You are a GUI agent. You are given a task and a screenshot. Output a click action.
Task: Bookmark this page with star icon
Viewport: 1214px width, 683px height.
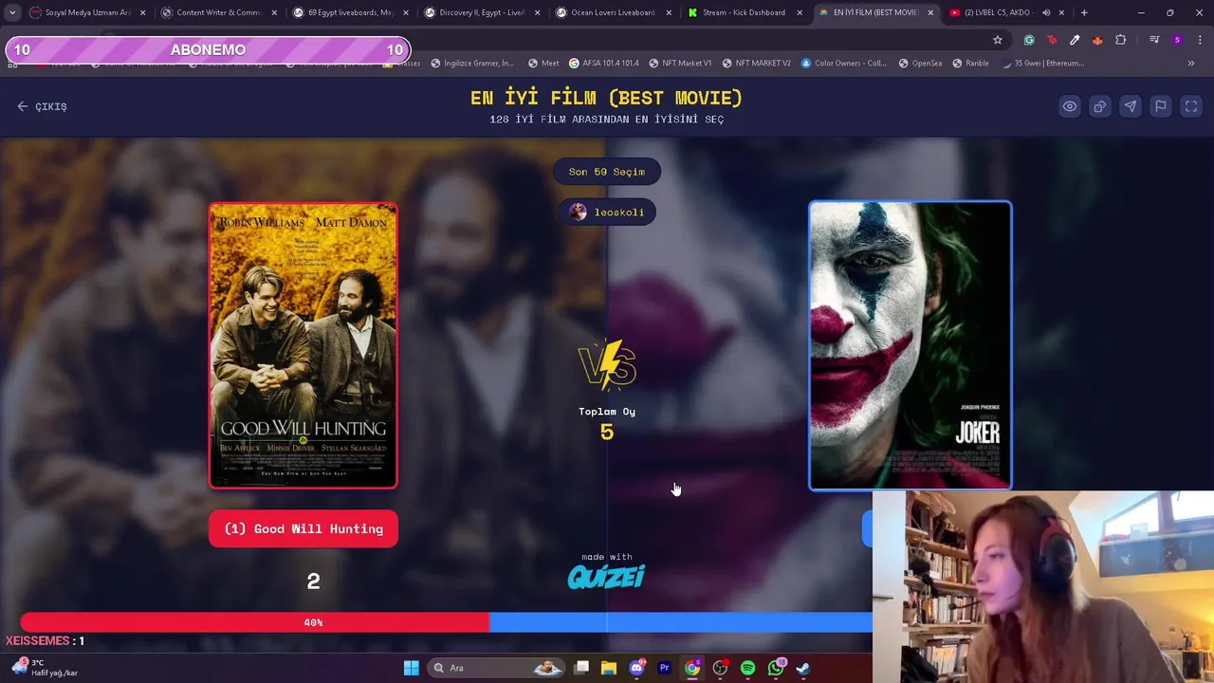998,40
